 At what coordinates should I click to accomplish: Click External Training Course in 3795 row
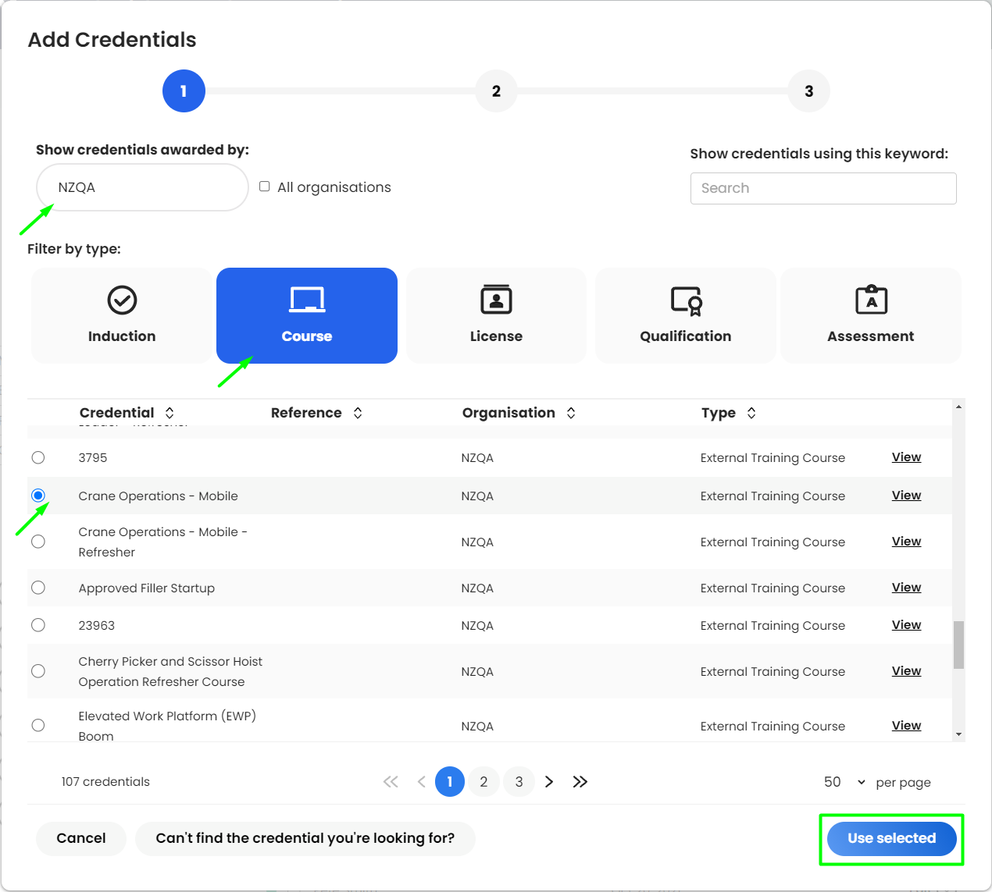pos(773,457)
